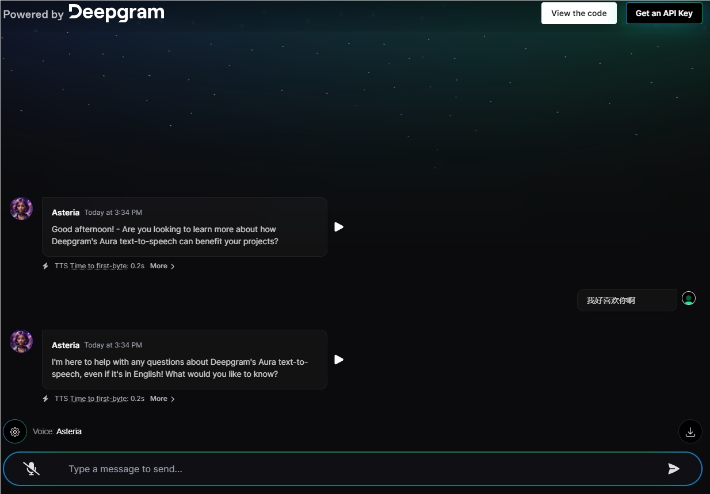Click the Deepgram logo
Image resolution: width=710 pixels, height=494 pixels.
(116, 13)
